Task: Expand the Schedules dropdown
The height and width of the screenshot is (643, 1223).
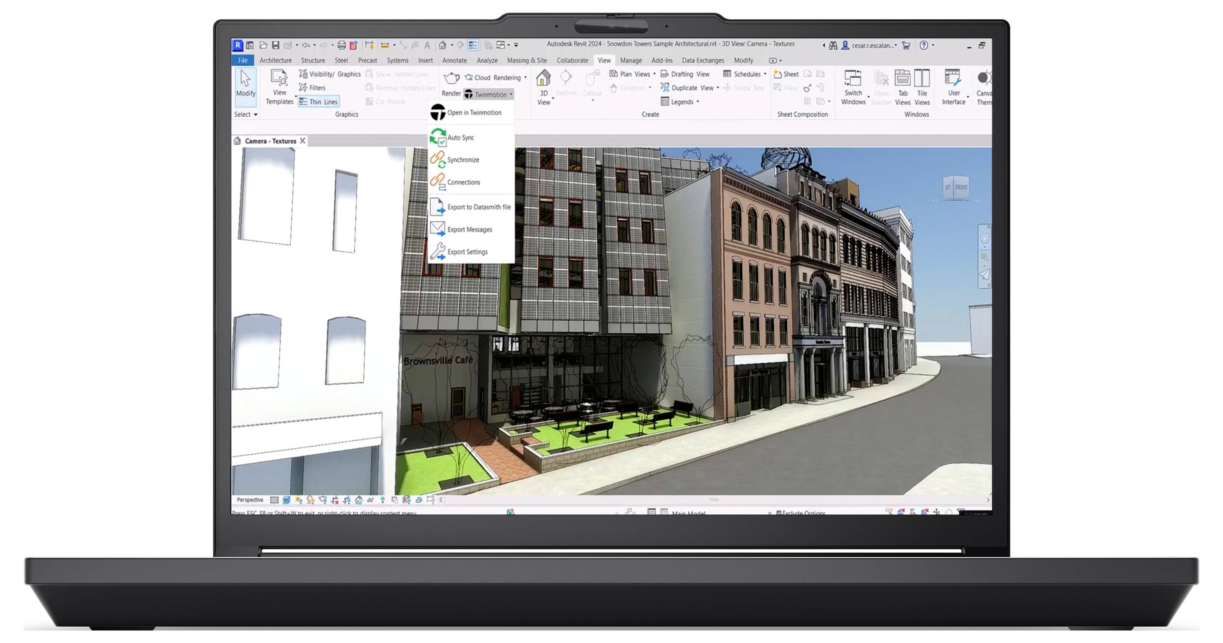Action: (x=764, y=74)
